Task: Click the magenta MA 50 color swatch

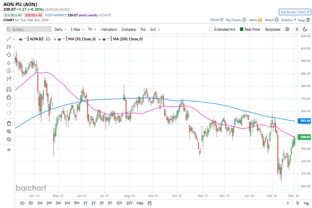Action: [67, 39]
